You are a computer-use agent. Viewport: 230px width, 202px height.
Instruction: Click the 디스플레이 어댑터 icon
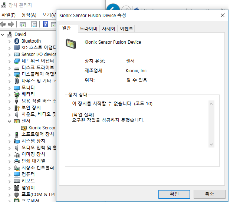(x=17, y=74)
